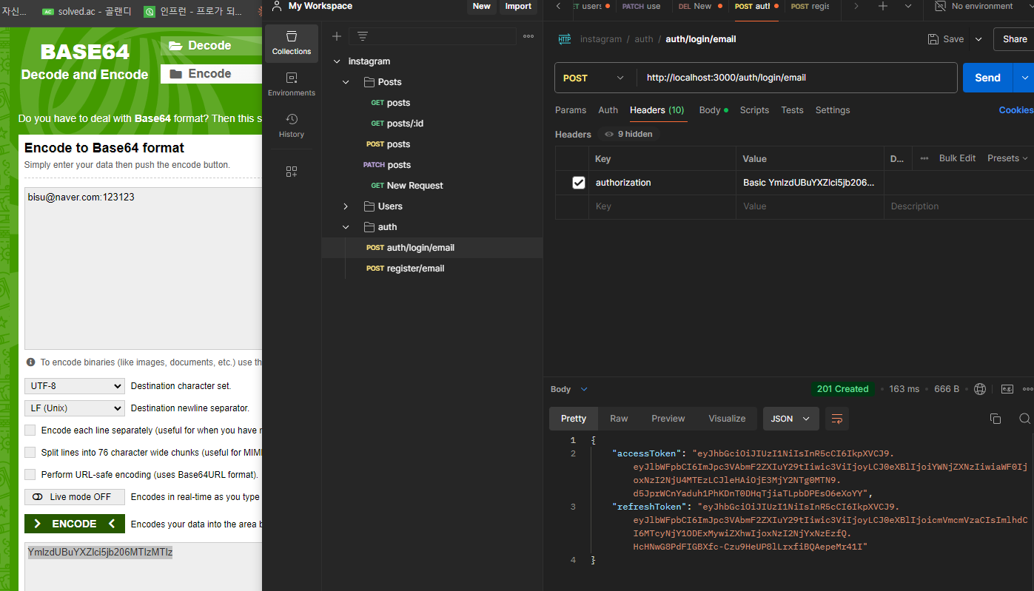Open the Presets dropdown

[1007, 158]
